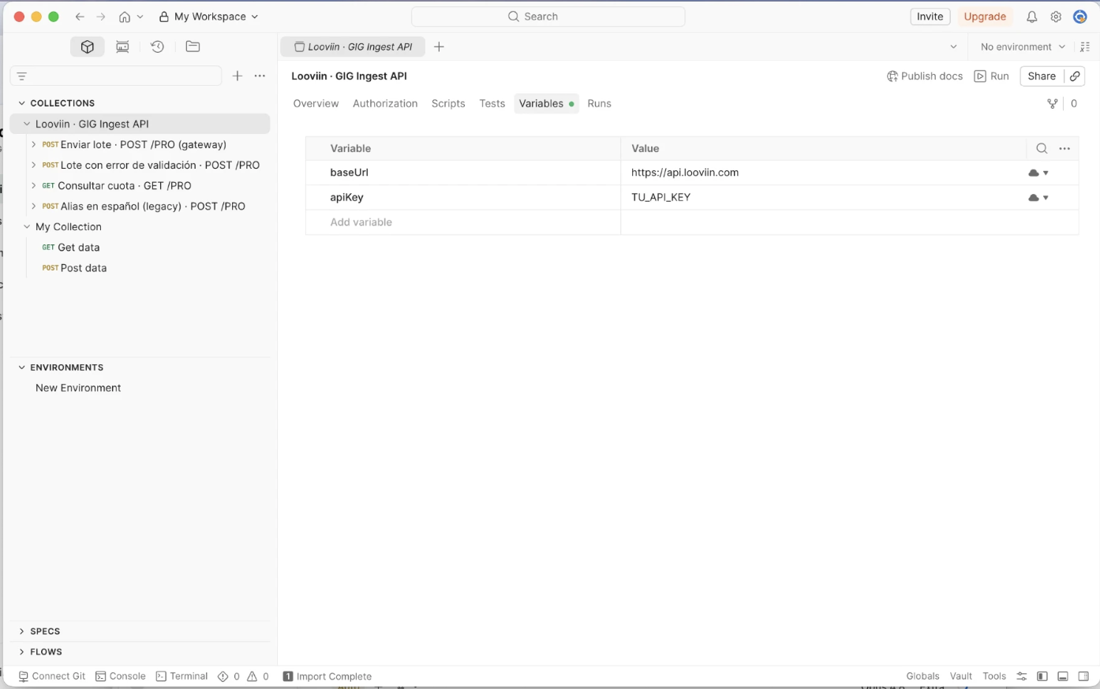Toggle right pane layout icon
This screenshot has width=1100, height=689.
coord(1083,676)
